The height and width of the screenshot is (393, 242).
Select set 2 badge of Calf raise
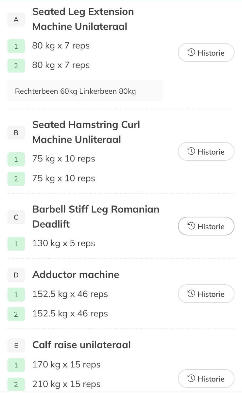(16, 384)
